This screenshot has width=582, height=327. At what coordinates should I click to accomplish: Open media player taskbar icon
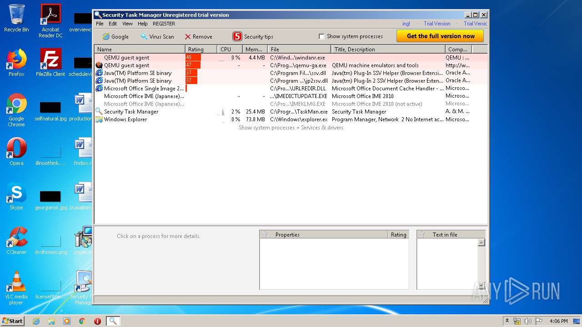click(x=67, y=321)
